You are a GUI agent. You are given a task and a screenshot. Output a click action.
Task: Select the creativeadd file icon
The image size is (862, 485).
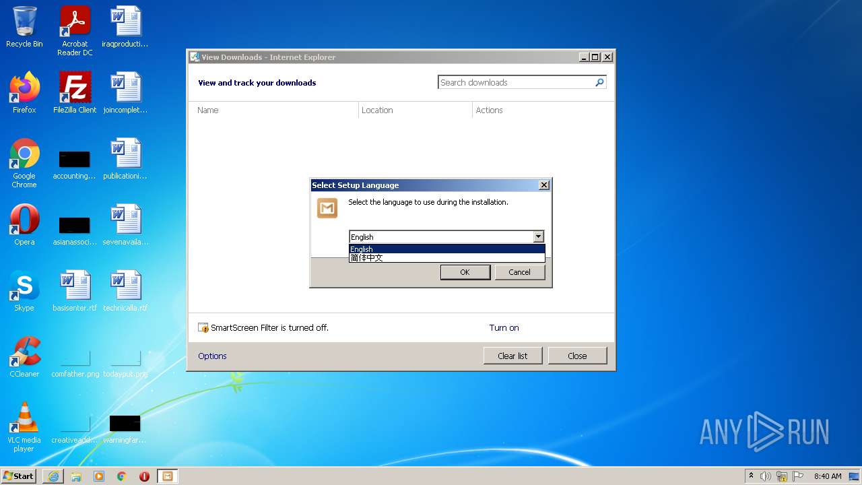point(75,428)
